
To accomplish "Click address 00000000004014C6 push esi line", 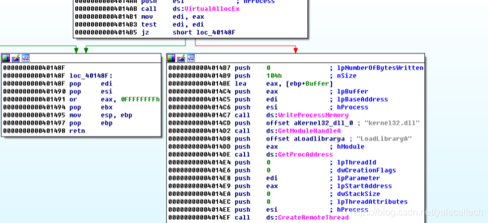I will coord(268,107).
